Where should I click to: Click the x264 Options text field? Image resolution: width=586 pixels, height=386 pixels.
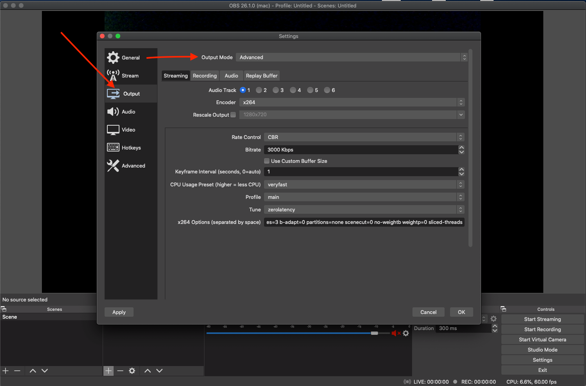(364, 222)
